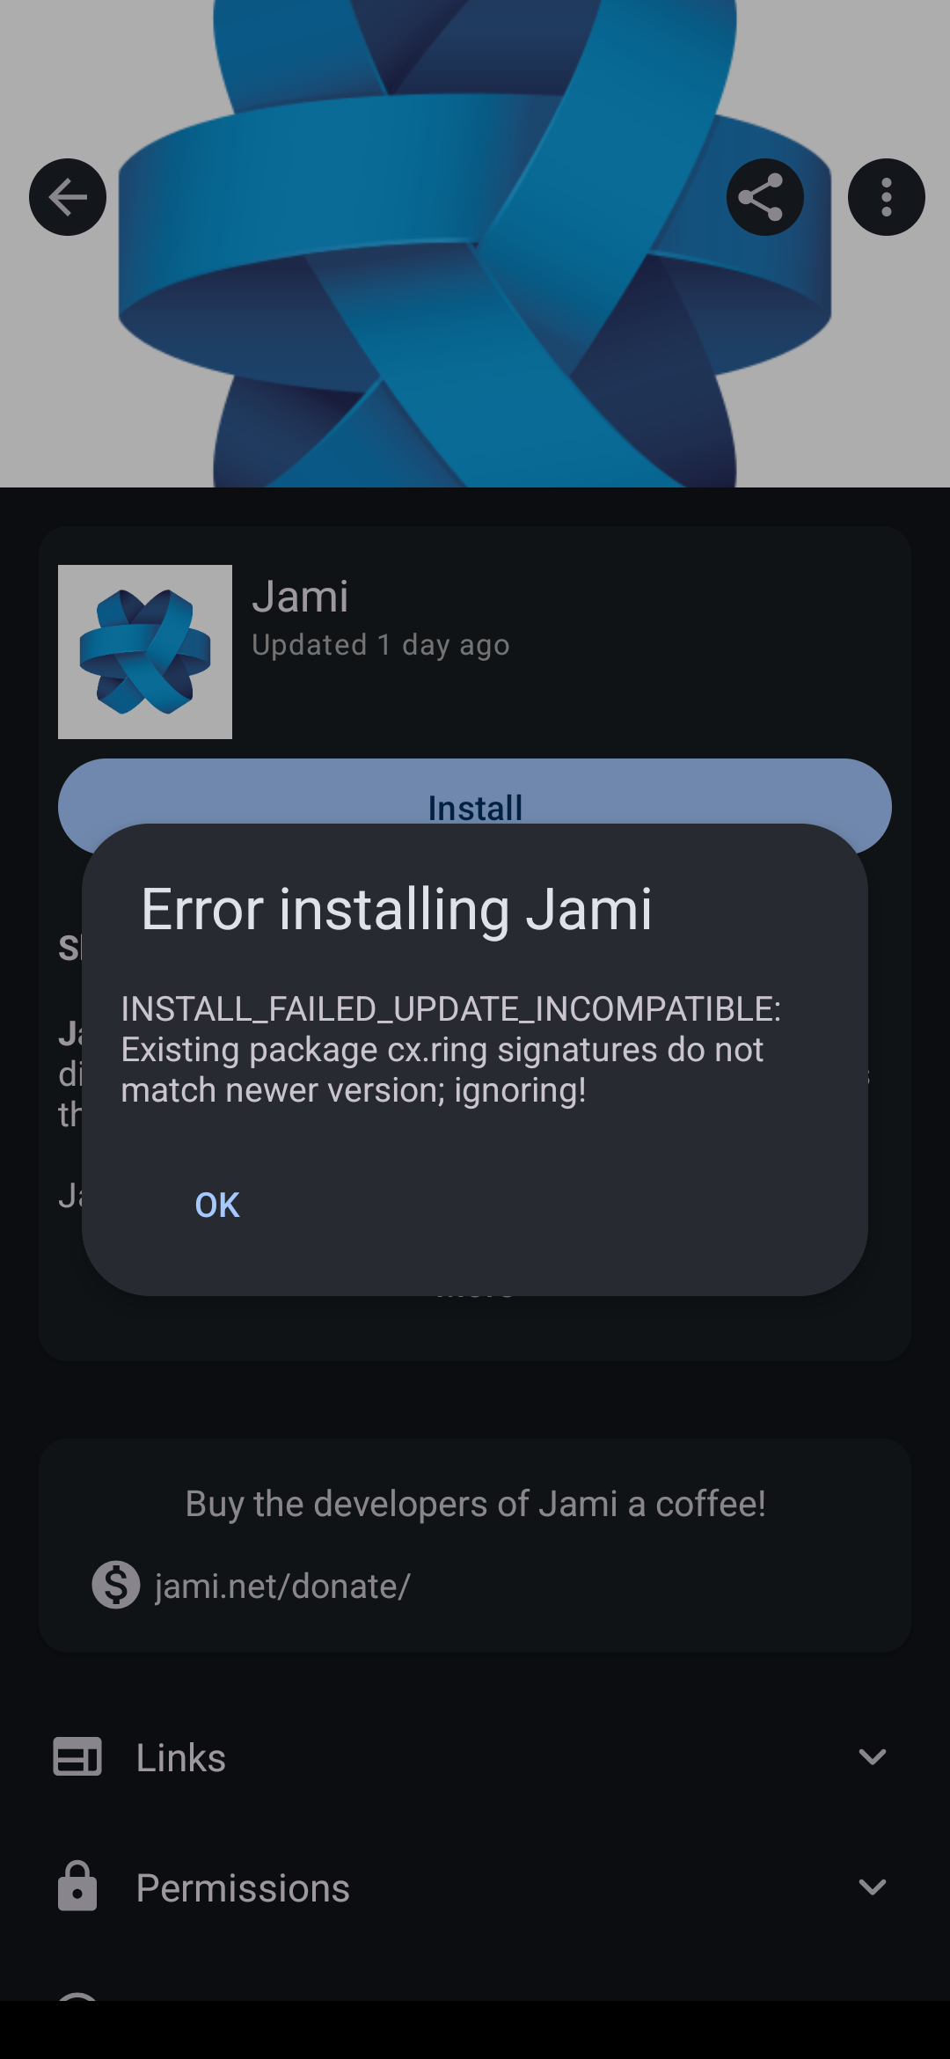This screenshot has height=2059, width=950.
Task: Open the share icon
Action: 764,197
